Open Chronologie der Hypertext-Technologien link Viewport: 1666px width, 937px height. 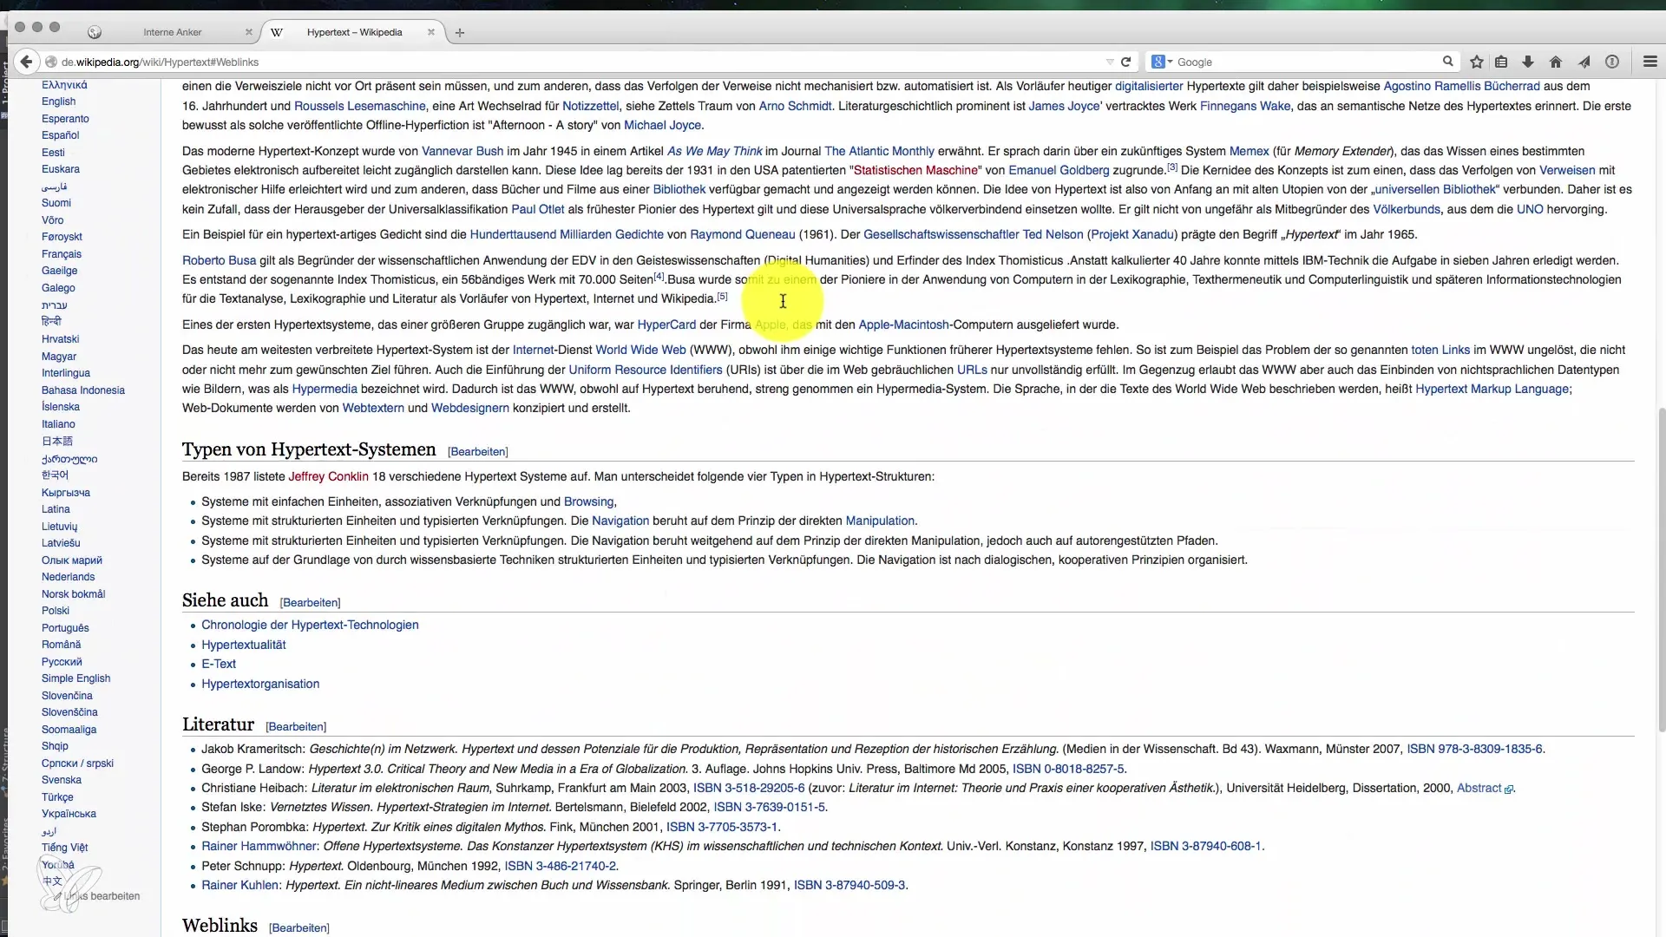[x=310, y=625]
